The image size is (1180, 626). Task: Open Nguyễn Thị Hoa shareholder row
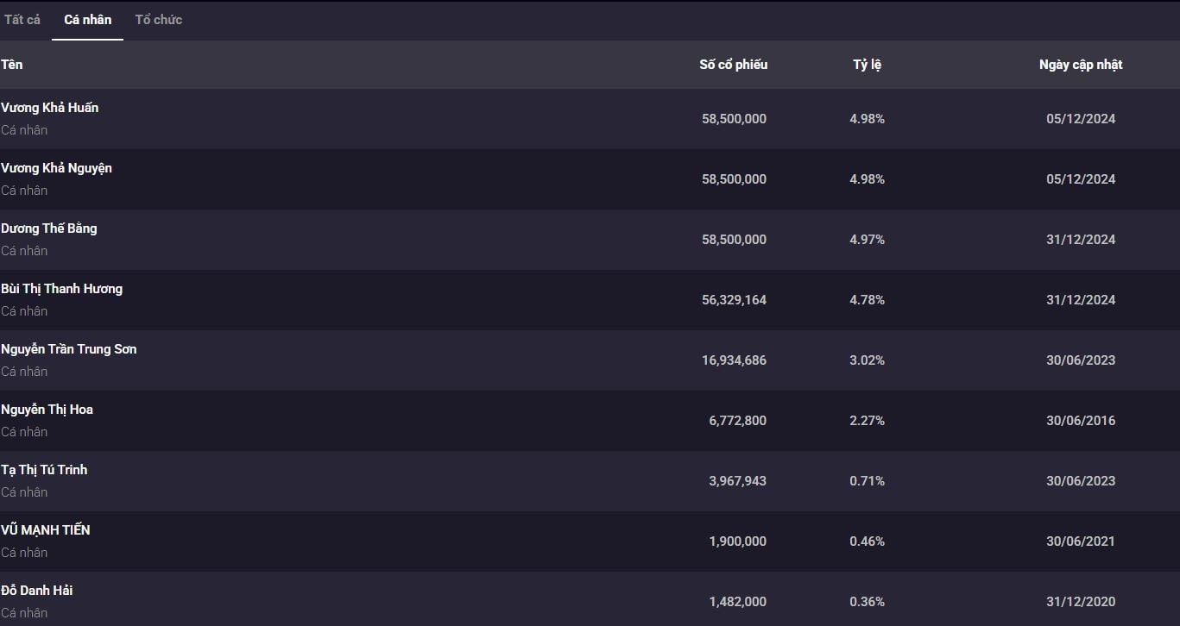click(x=47, y=410)
